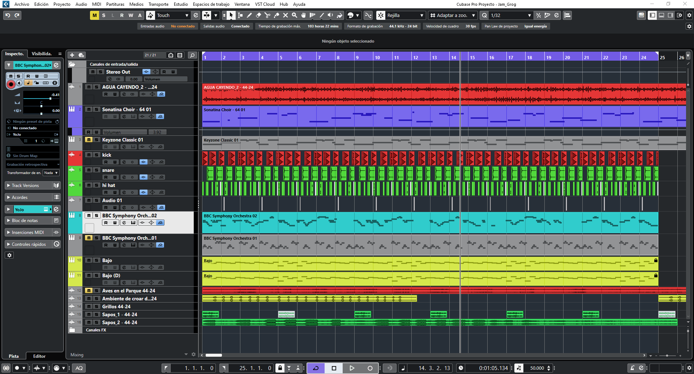Toggle global Solo state button S

104,15
